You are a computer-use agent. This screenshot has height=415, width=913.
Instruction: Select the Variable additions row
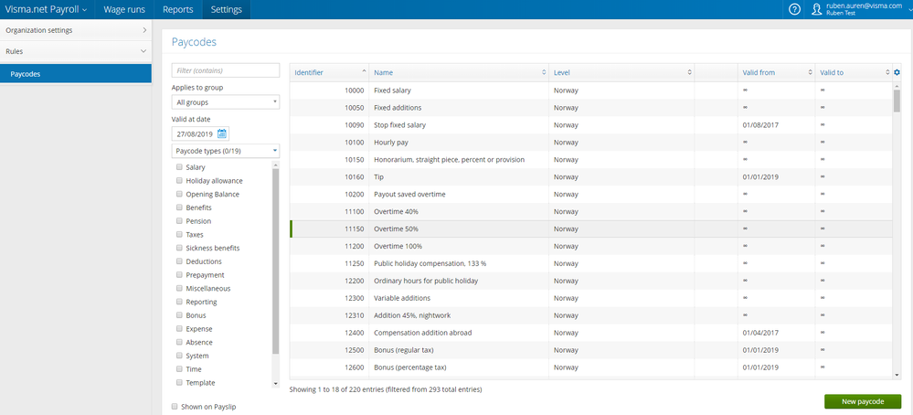(x=590, y=298)
